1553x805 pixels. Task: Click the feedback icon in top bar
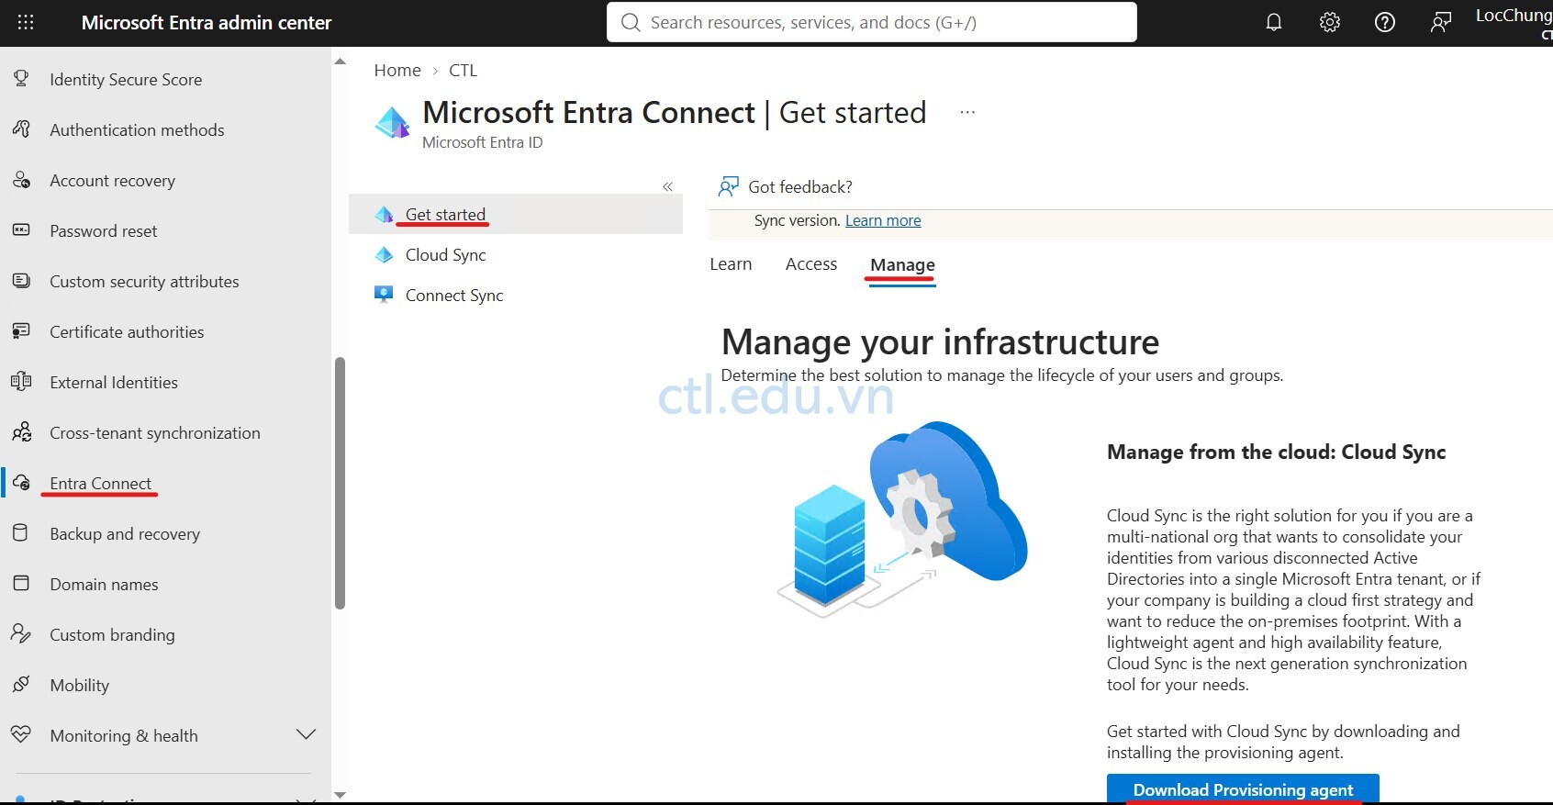(1441, 22)
